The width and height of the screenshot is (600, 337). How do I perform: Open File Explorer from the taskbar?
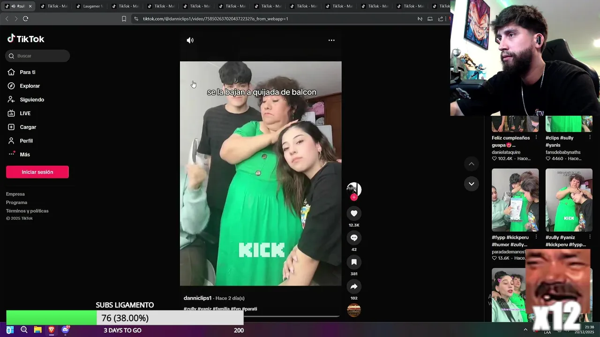click(x=37, y=330)
